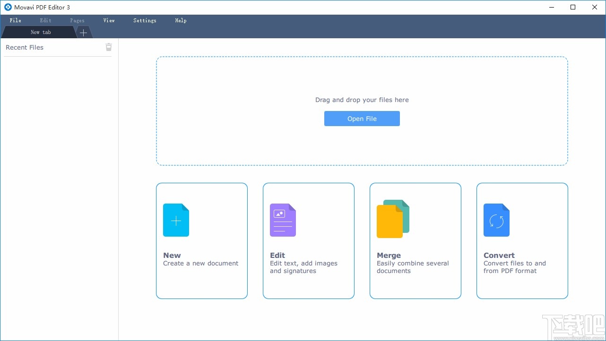Open the Help menu

181,20
